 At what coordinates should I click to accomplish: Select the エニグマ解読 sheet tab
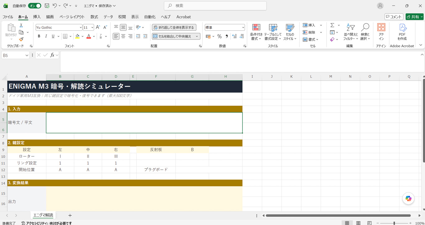click(x=43, y=215)
